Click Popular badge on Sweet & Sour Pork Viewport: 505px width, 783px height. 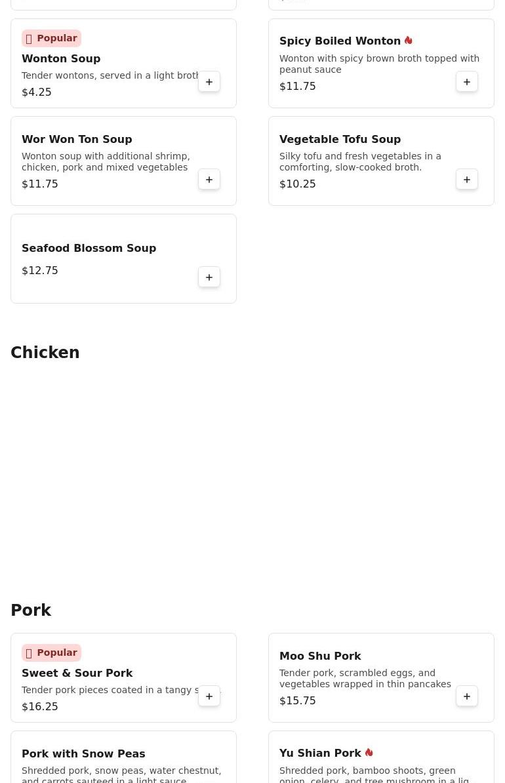coord(51,652)
